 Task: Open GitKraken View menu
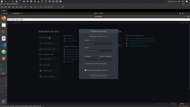(x=17, y=20)
